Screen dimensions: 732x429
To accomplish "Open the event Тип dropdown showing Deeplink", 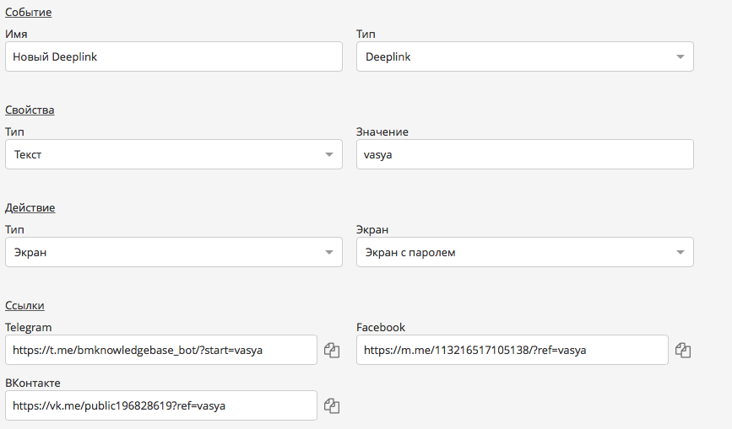I will (x=524, y=56).
